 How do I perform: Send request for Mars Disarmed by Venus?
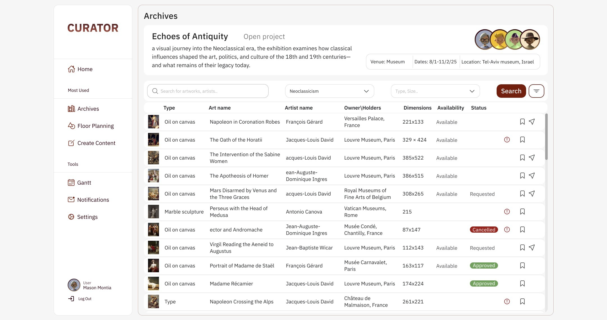click(532, 194)
